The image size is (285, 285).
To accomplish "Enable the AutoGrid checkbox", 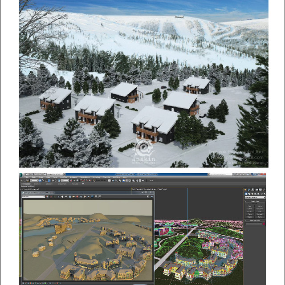I will (x=248, y=204).
